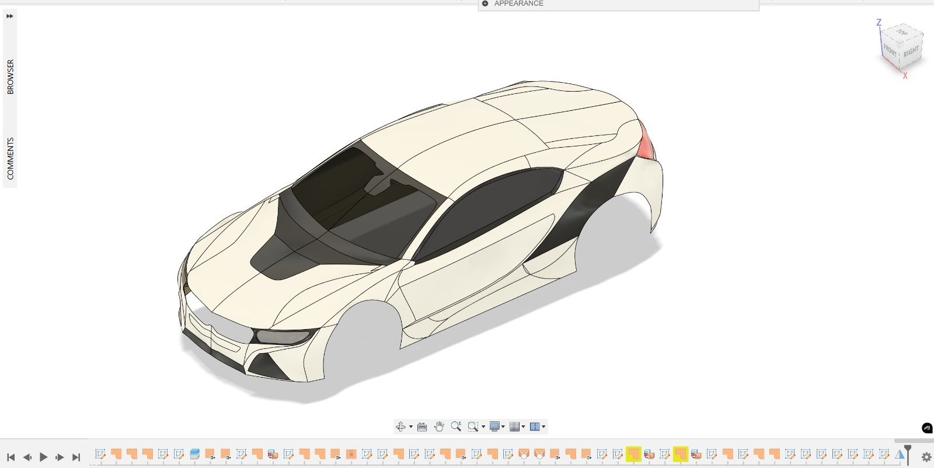Click the timeline horizontal scrollbar
The image size is (934, 468).
click(x=914, y=441)
